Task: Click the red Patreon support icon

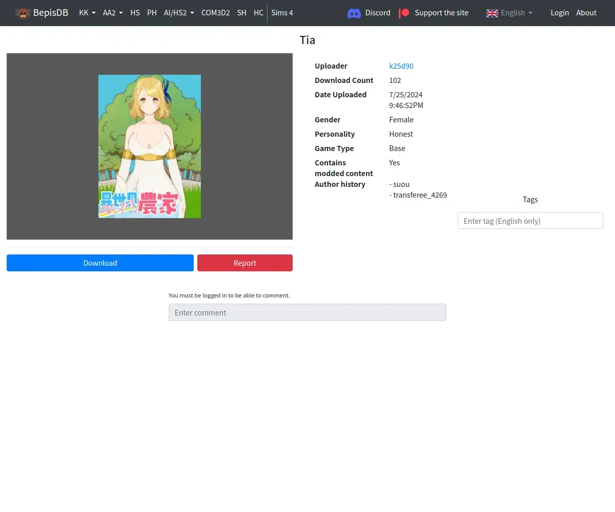Action: [x=404, y=13]
